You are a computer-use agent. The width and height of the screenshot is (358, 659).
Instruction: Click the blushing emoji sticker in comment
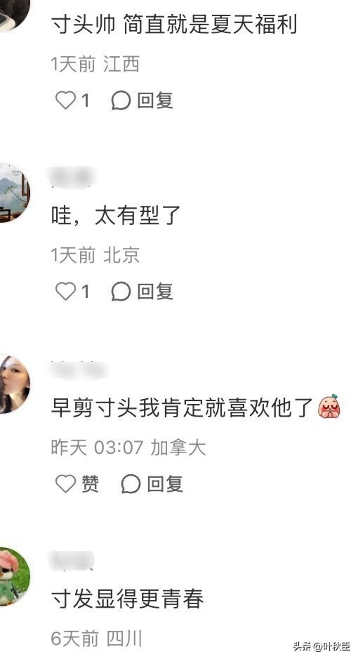(x=329, y=407)
